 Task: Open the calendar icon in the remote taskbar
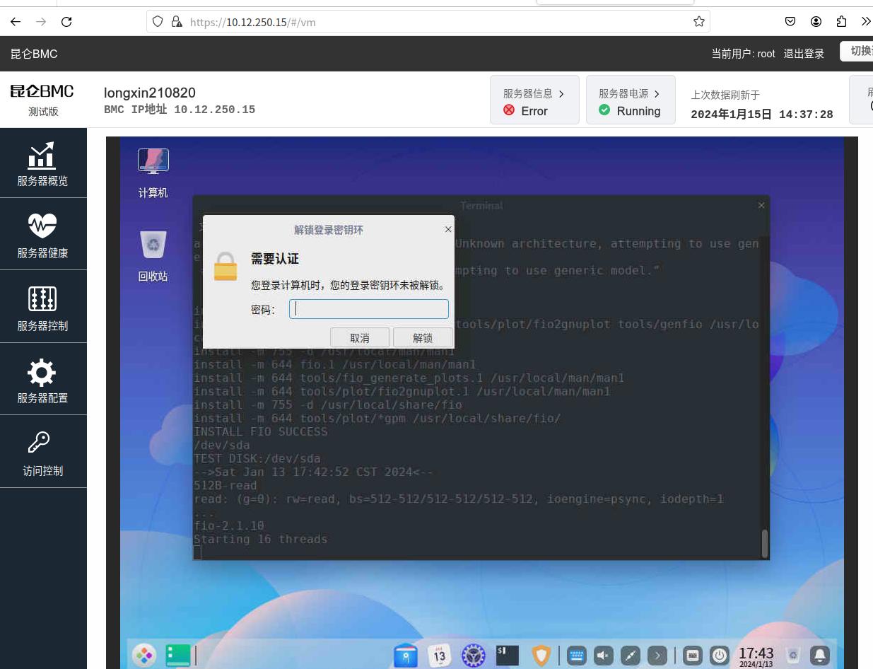click(440, 656)
